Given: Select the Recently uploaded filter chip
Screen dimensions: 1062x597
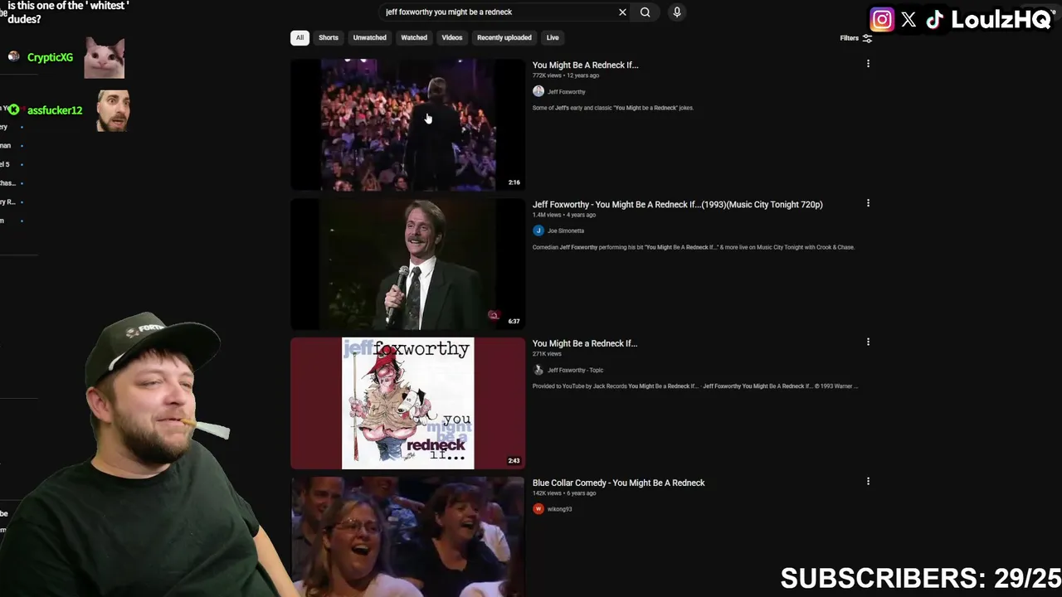Looking at the screenshot, I should click(504, 37).
